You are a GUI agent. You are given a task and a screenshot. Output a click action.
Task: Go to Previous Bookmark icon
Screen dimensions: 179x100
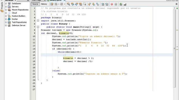89,4
